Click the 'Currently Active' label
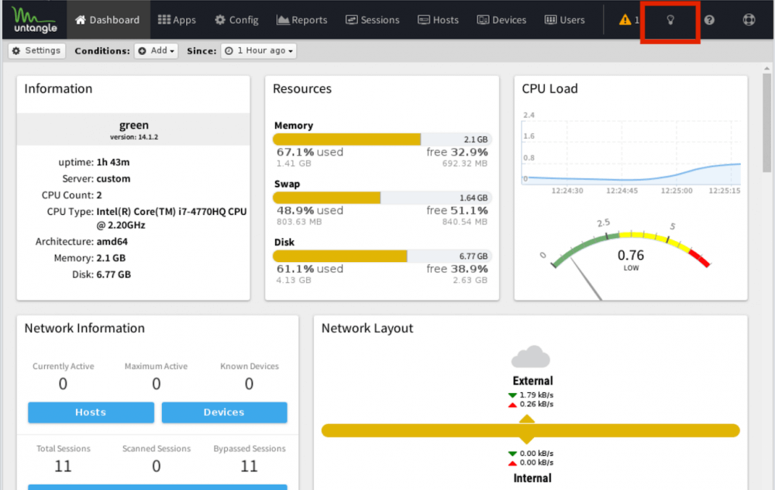This screenshot has height=490, width=775. pyautogui.click(x=64, y=367)
